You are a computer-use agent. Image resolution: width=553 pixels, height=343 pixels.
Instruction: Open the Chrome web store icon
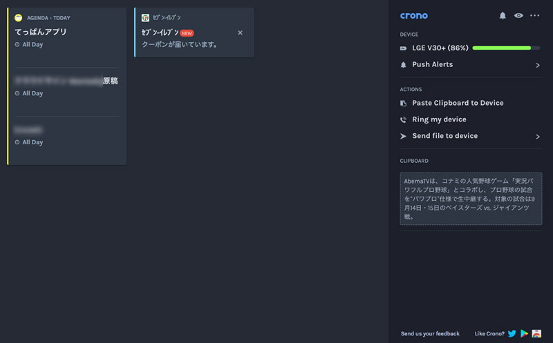coord(536,333)
